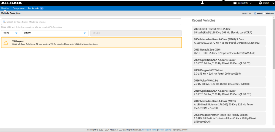Screen dimensions: 275x132
Task: Click the search magnifier icon
Action: pyautogui.click(x=4, y=22)
